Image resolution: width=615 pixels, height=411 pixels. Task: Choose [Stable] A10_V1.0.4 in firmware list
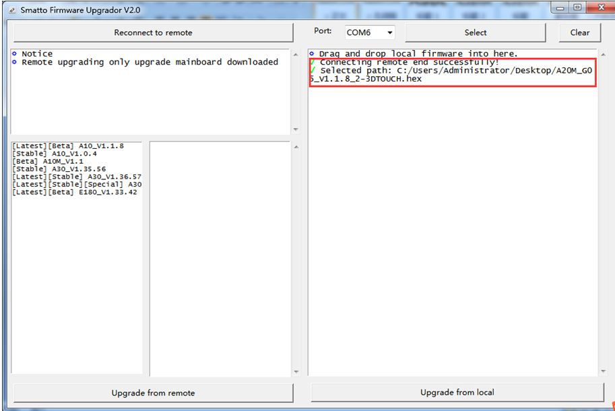54,154
